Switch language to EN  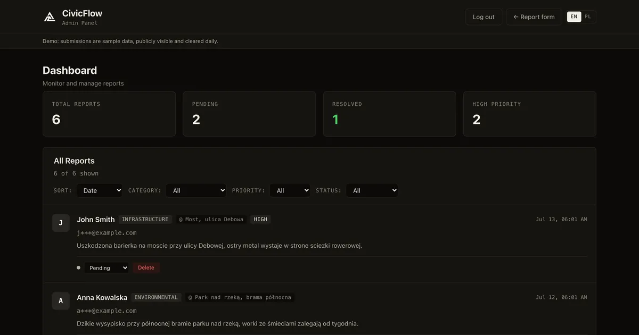574,17
